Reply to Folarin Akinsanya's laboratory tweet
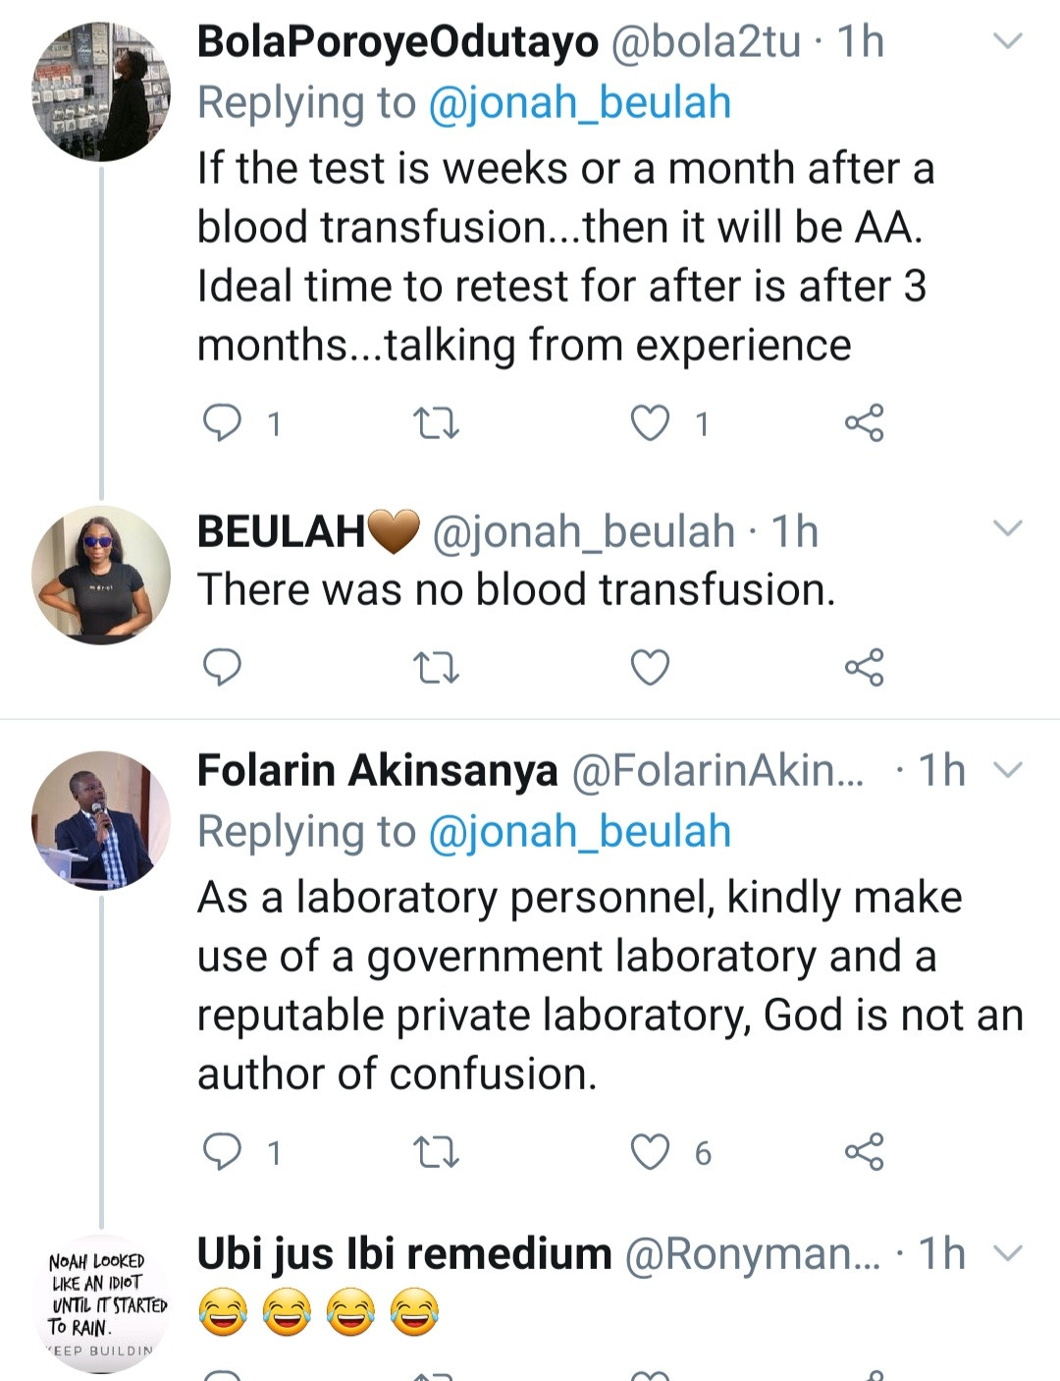 coord(222,1151)
